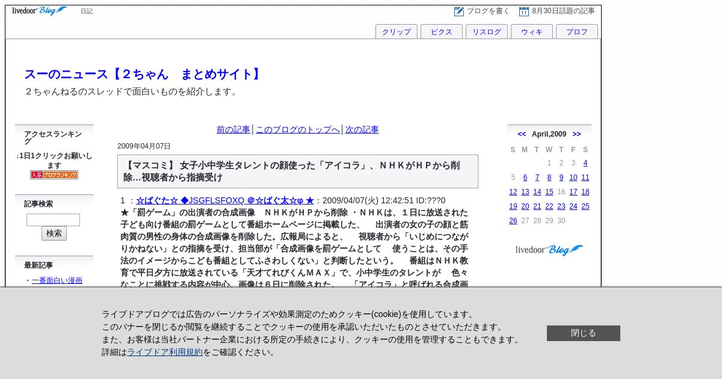Image resolution: width=722 pixels, height=379 pixels.
Task: Select April 22 in calendar
Action: pyautogui.click(x=549, y=206)
